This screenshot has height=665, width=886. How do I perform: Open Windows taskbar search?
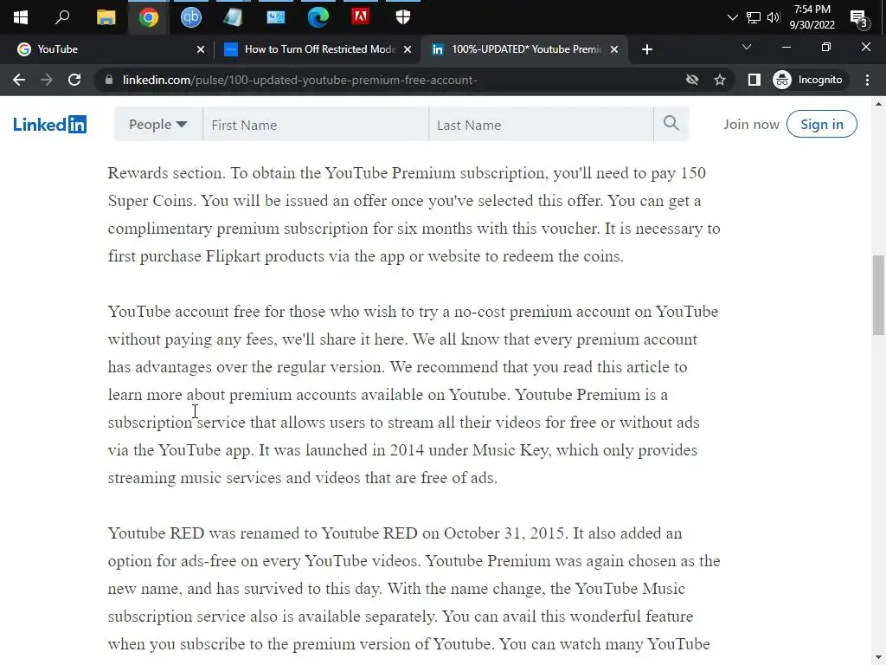[62, 17]
